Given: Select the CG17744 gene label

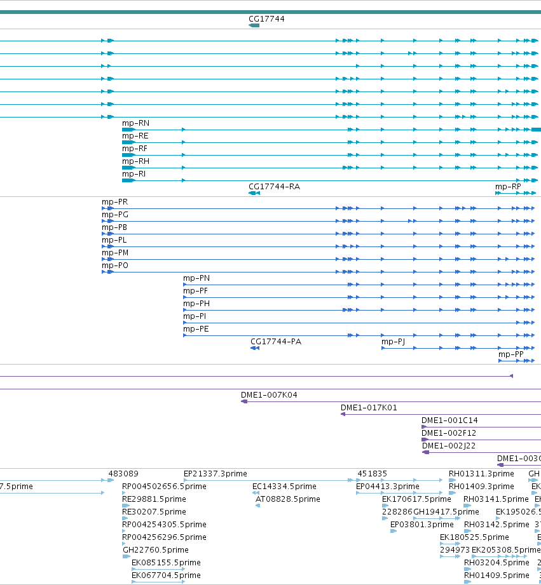Looking at the screenshot, I should click(266, 18).
